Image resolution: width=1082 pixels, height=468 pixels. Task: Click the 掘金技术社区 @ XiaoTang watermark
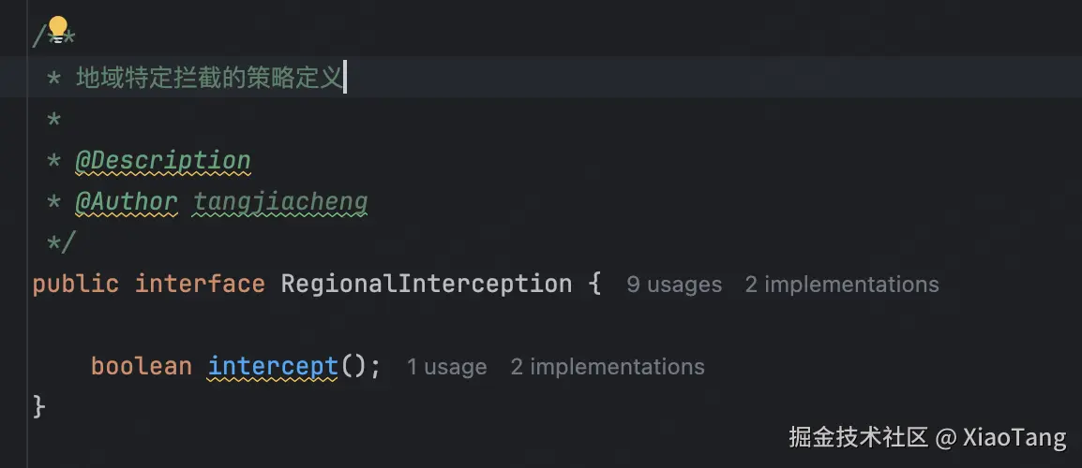(926, 437)
